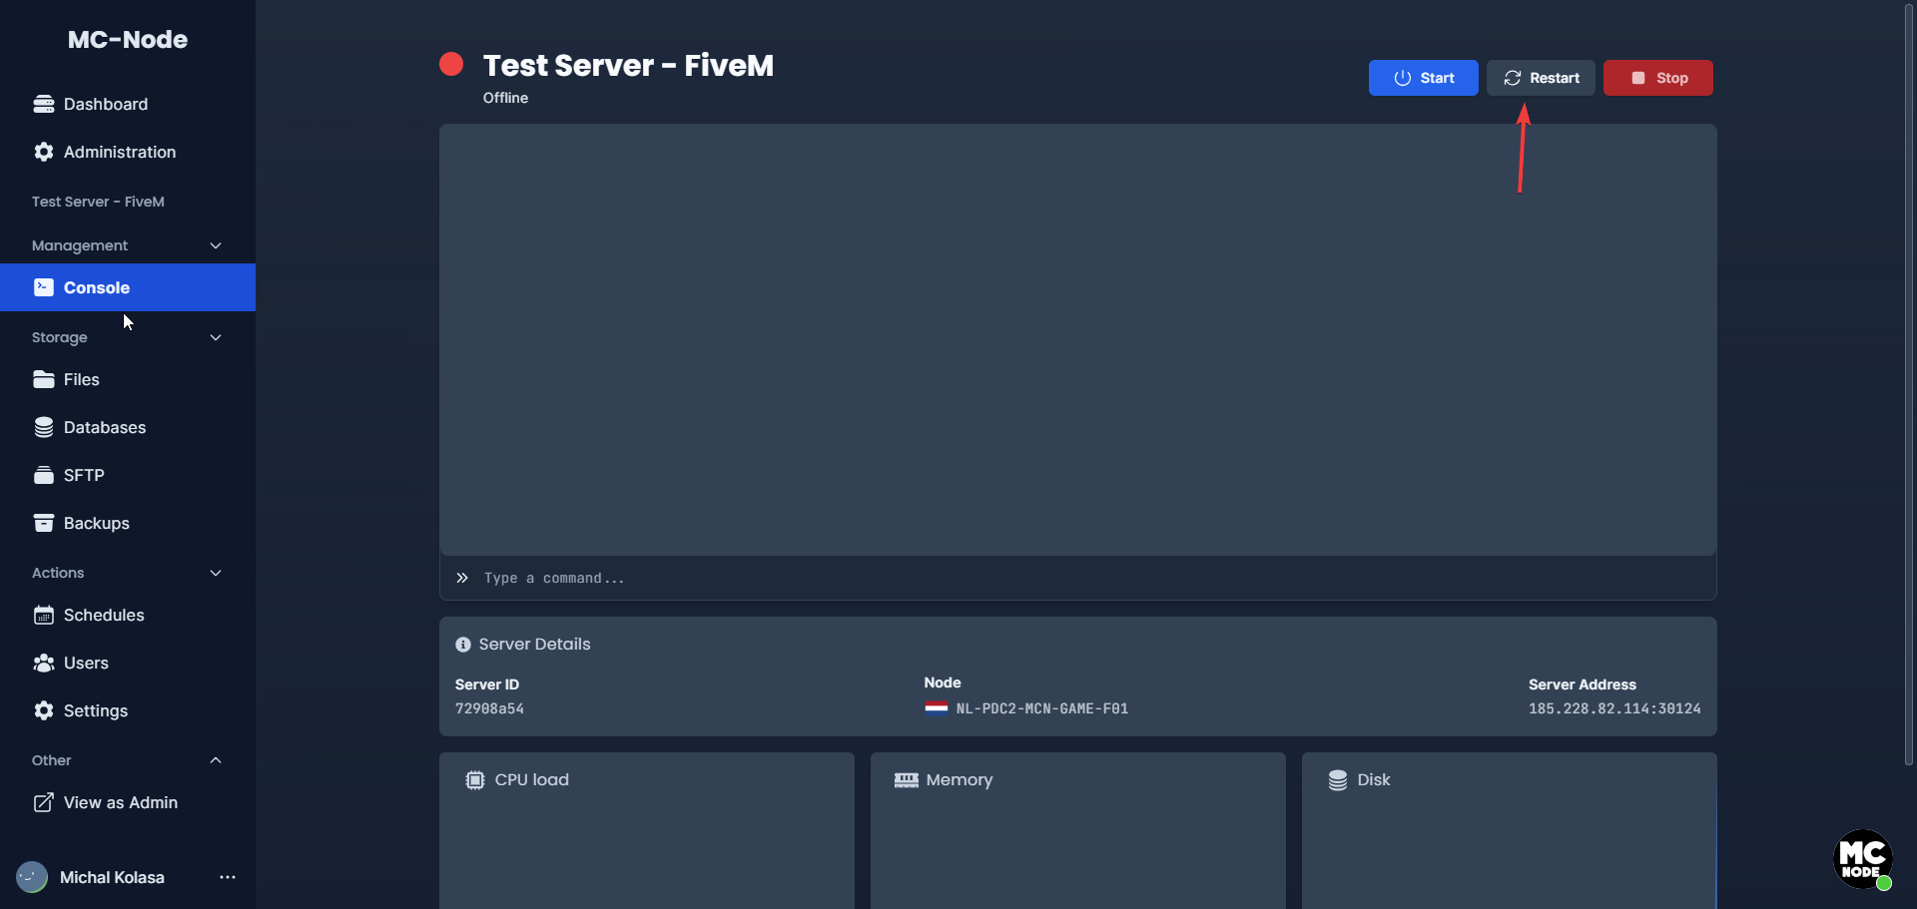1917x909 pixels.
Task: Select server ID 72908a54
Action: [489, 708]
